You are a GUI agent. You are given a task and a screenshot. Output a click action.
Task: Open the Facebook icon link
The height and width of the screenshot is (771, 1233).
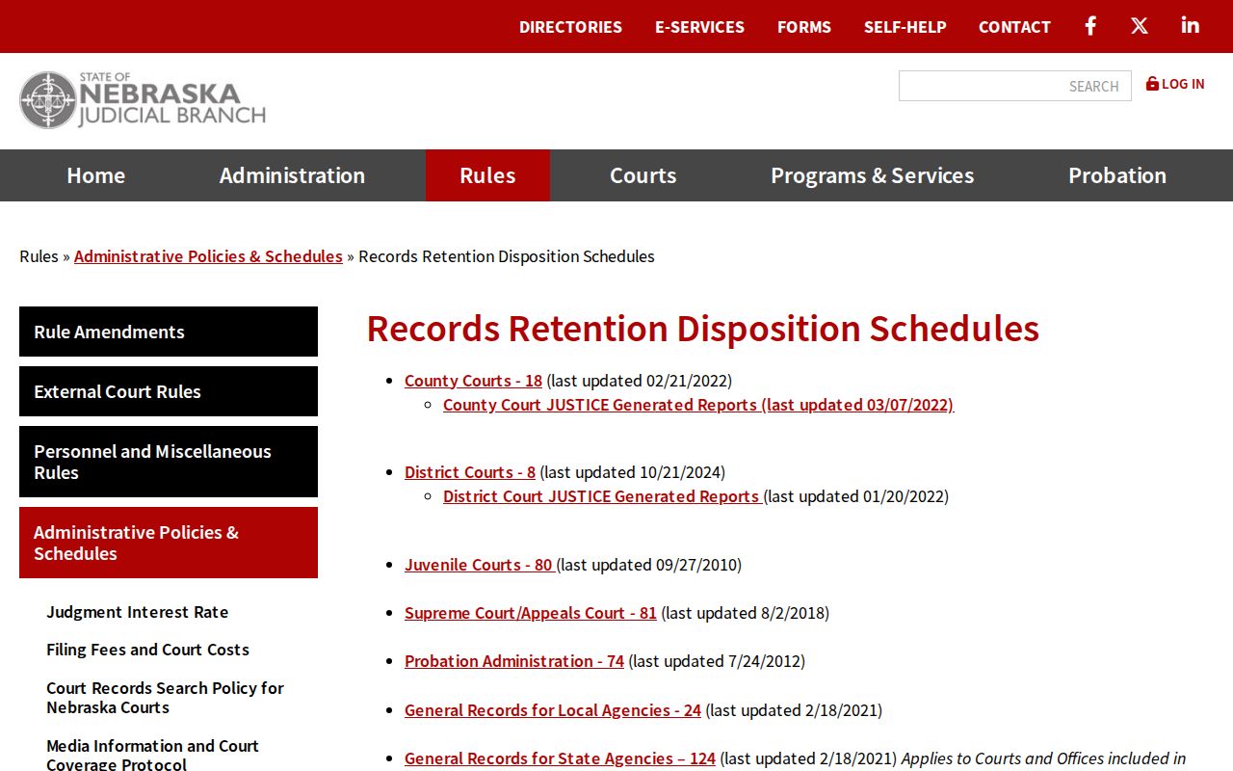pos(1090,26)
